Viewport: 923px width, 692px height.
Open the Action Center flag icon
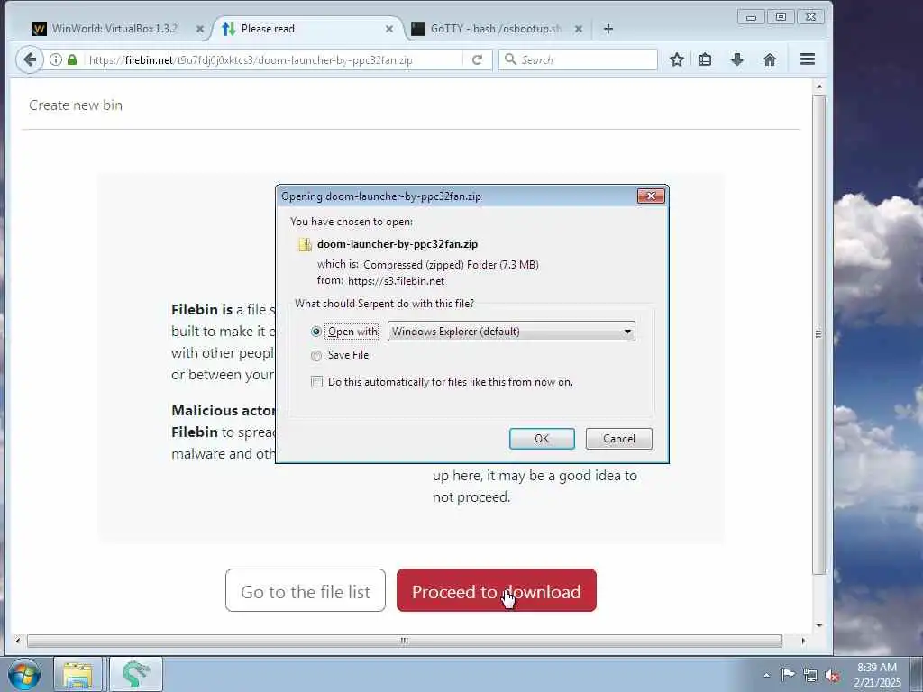(x=788, y=674)
